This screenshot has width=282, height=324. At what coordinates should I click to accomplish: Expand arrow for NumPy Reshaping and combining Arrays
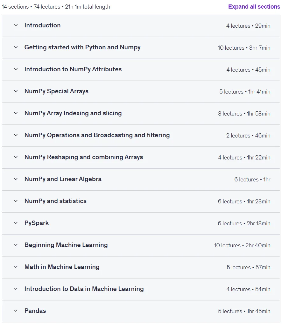coord(16,157)
